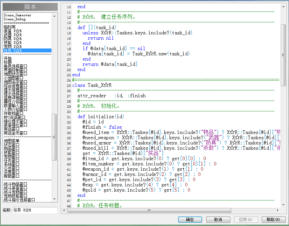Viewport: 289px width, 226px height.
Task: Click the 确定 (OK) button
Action: (190, 219)
